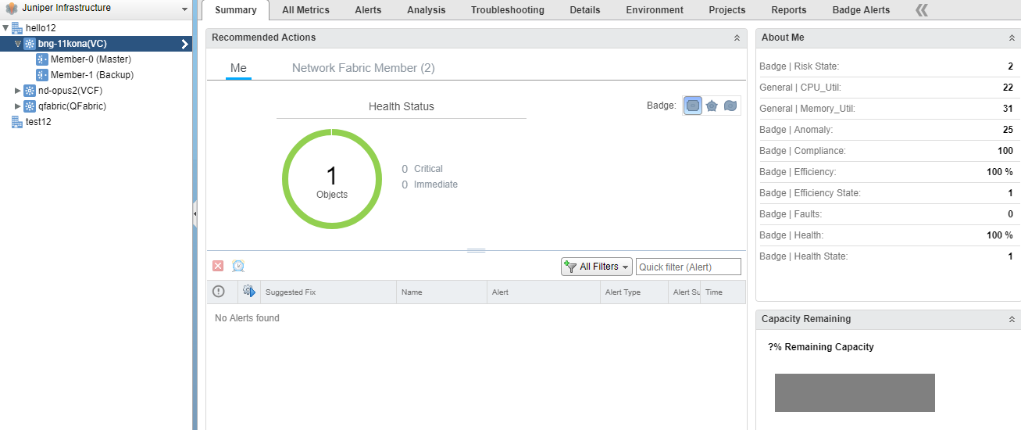Viewport: 1021px width, 430px height.
Task: Switch to Network Fabric Member (2) sub-tab
Action: [363, 68]
